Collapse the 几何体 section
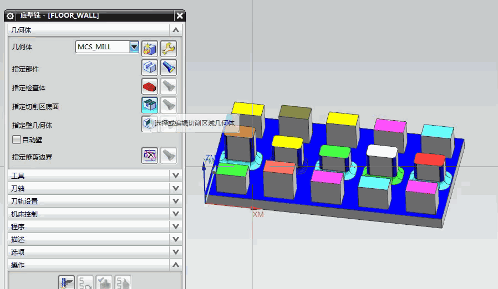This screenshot has height=289, width=498. 176,30
